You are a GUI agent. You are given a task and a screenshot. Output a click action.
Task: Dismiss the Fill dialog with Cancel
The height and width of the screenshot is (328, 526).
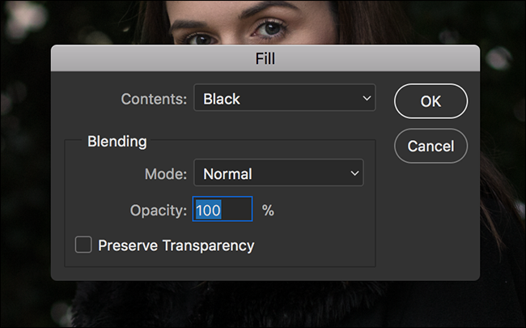coord(431,147)
